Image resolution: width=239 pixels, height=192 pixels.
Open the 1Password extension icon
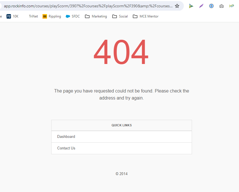211,6
